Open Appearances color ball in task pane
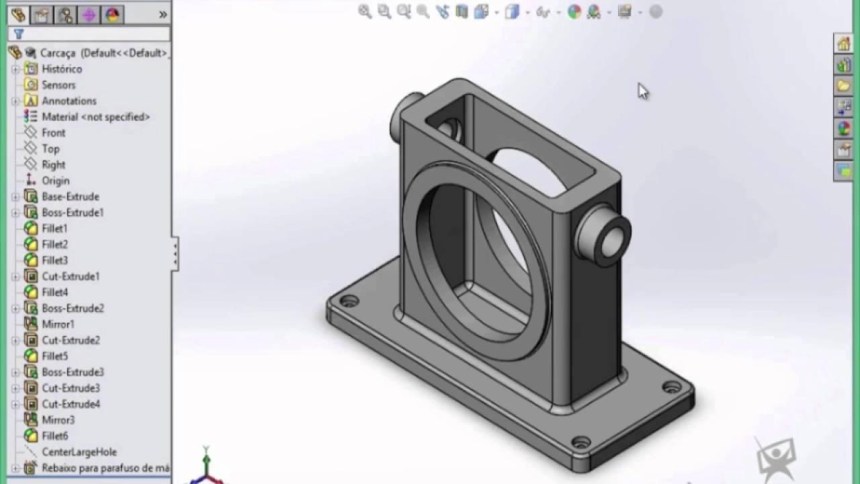This screenshot has height=484, width=860. click(x=843, y=128)
